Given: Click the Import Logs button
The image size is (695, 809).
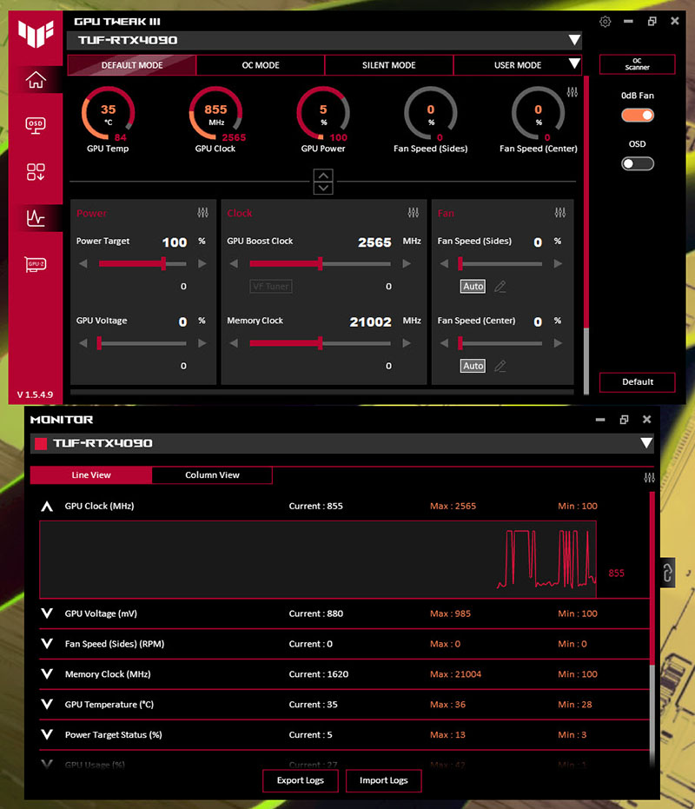Looking at the screenshot, I should [x=383, y=780].
